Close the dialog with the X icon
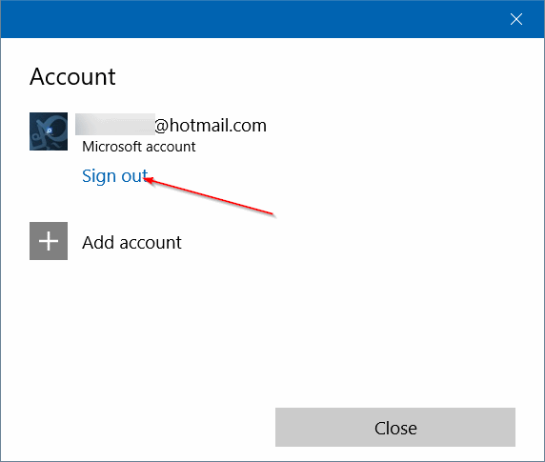This screenshot has height=462, width=545. coord(516,19)
